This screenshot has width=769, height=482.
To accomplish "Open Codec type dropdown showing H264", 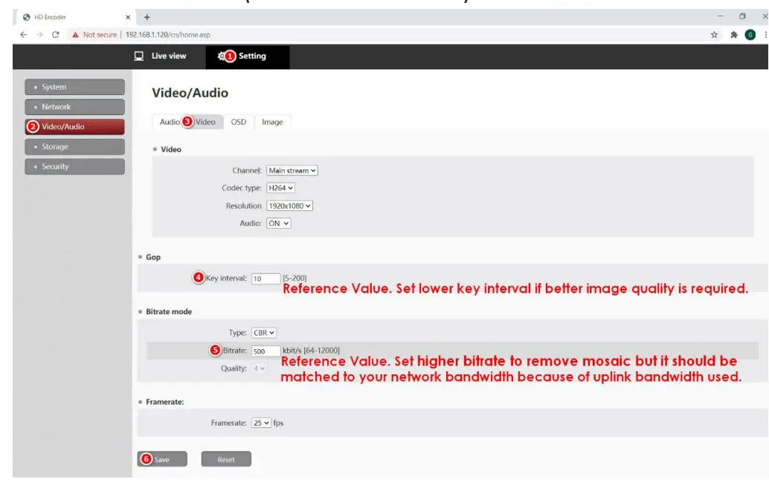I will coord(280,188).
